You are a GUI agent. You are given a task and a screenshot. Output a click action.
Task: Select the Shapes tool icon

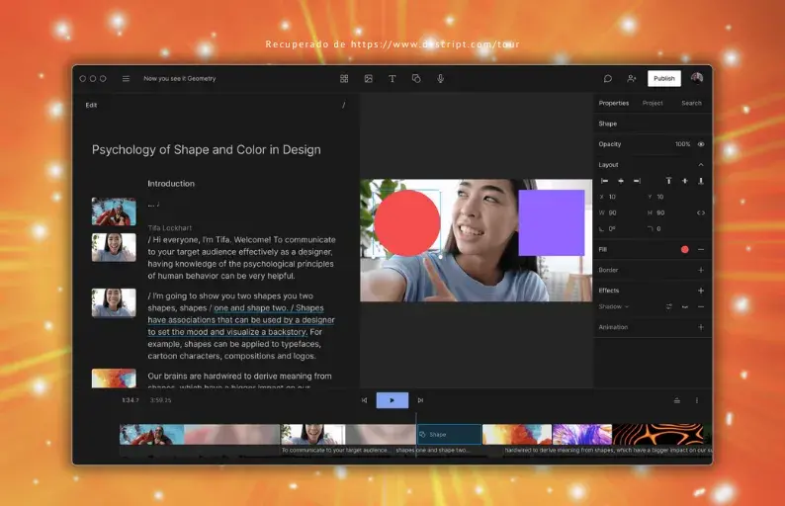(416, 78)
